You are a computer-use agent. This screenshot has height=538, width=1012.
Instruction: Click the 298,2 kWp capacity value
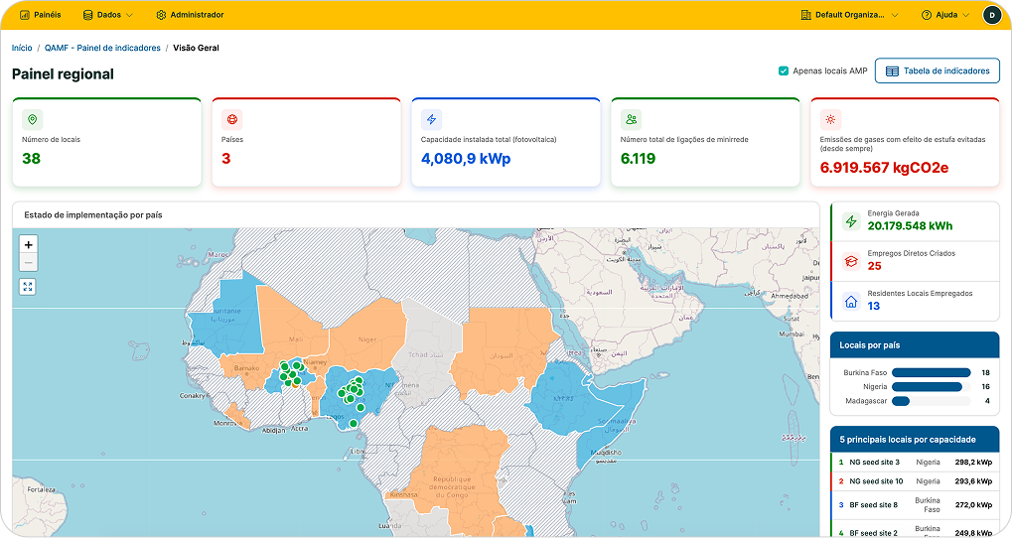point(973,462)
